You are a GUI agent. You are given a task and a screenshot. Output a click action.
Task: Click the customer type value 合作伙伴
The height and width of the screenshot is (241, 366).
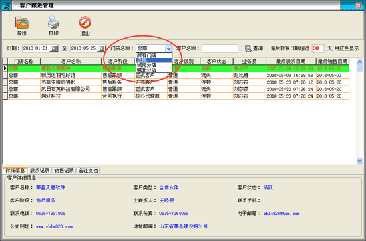(169, 187)
